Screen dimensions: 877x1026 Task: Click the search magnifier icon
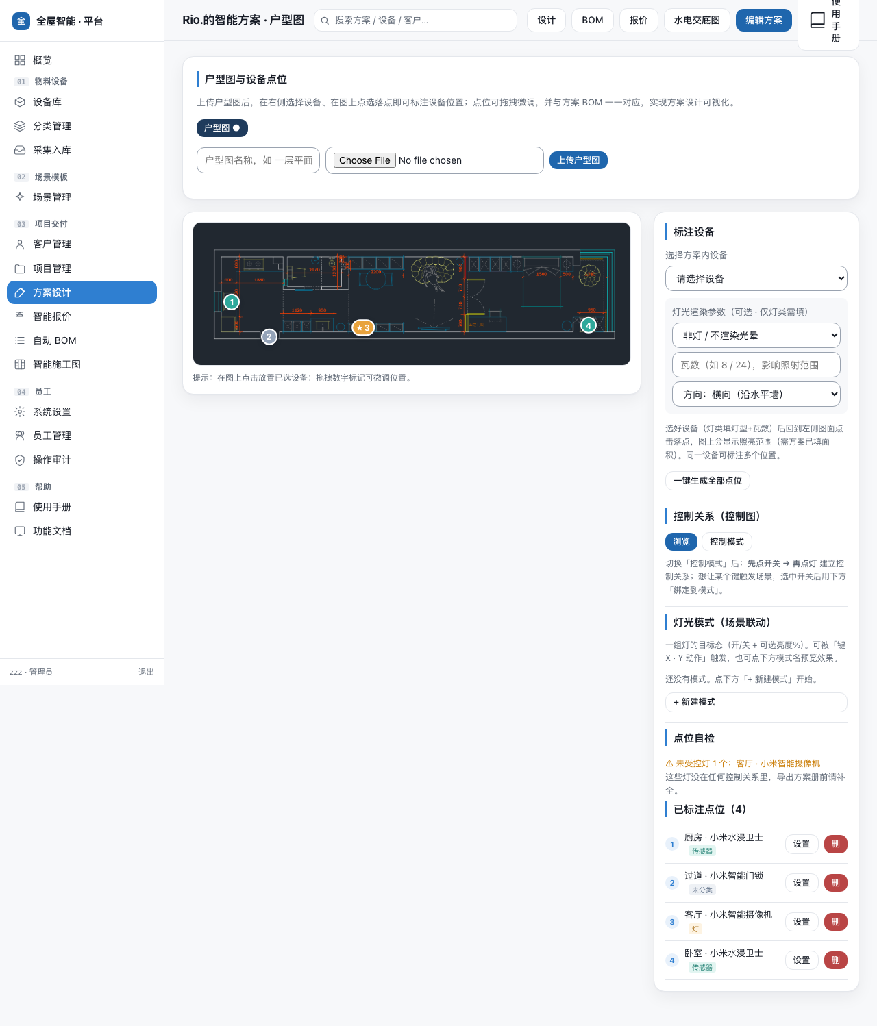tap(325, 21)
